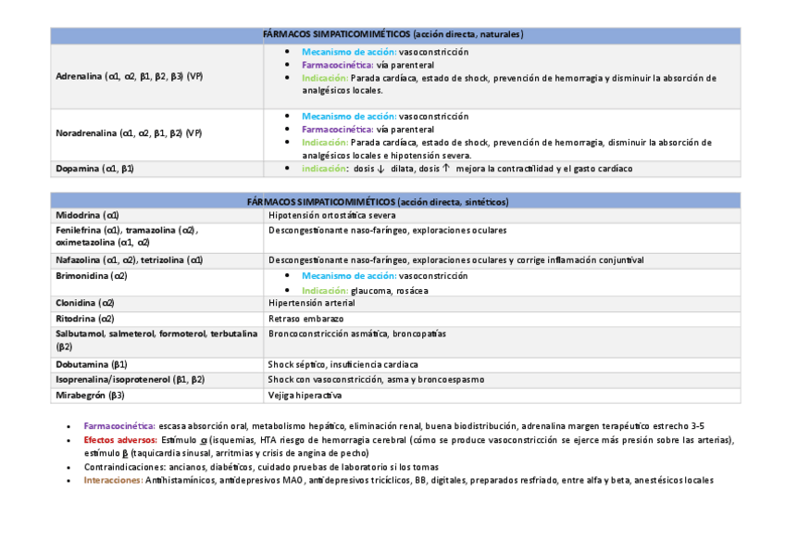785x555 pixels.
Task: Click purple 'Farmacocinética:' in the bottom bullet list
Action: coord(119,426)
